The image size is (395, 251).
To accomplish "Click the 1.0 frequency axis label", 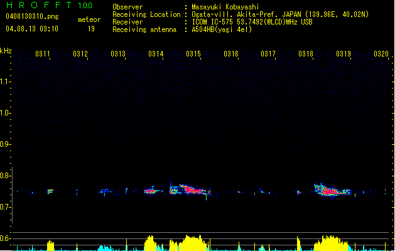I will click(5, 113).
